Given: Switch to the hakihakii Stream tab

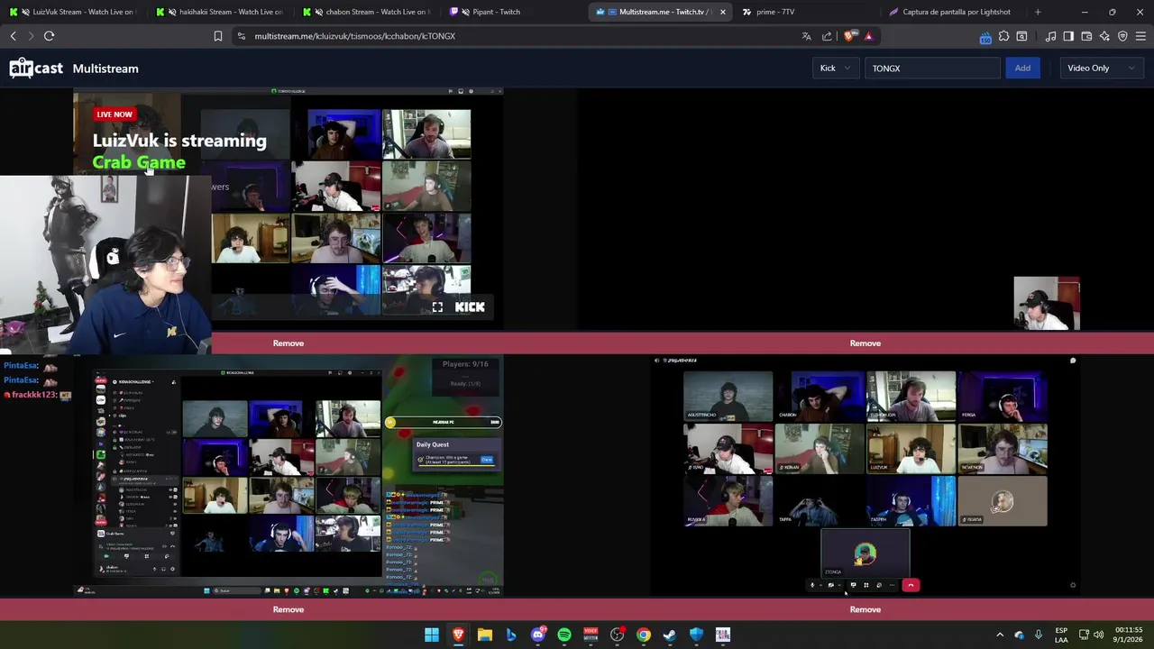Looking at the screenshot, I should 223,12.
